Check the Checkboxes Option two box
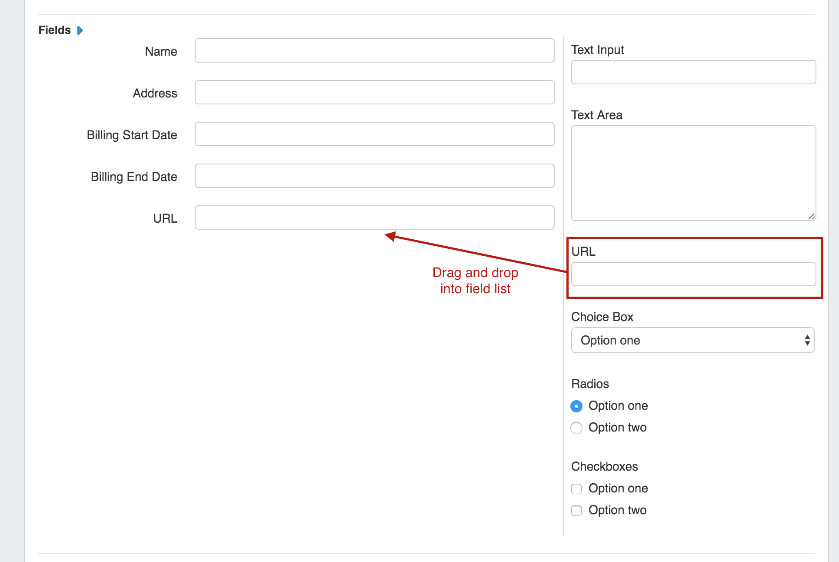839x562 pixels. tap(576, 511)
